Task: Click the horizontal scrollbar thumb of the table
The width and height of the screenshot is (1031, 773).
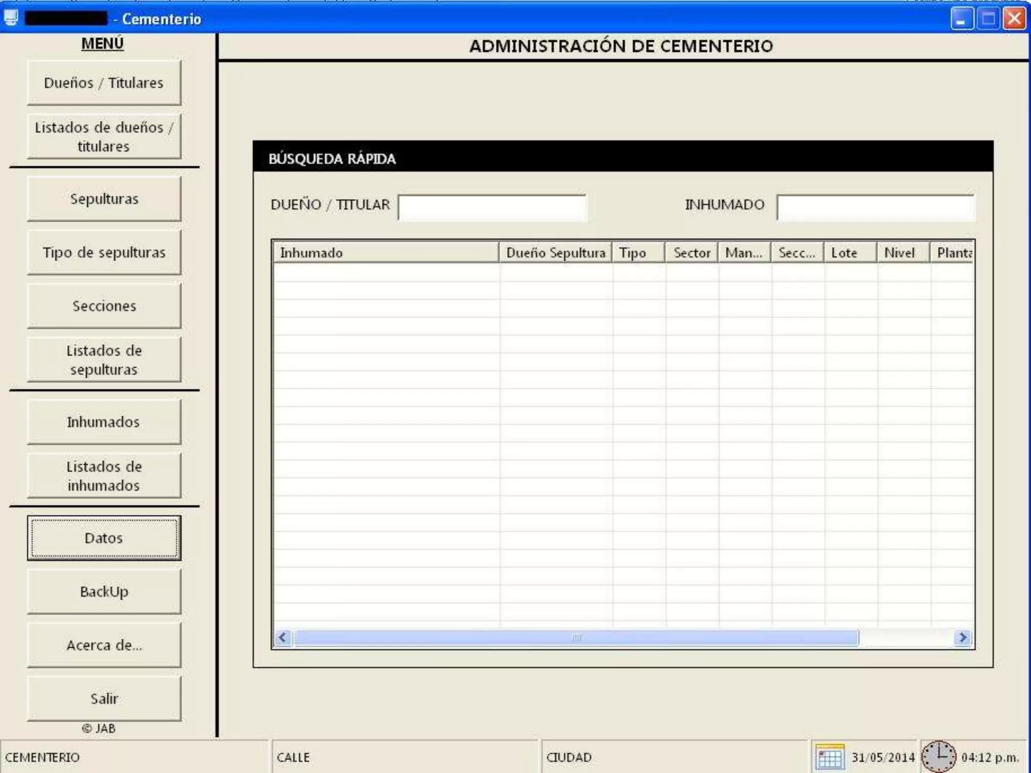Action: pyautogui.click(x=576, y=638)
